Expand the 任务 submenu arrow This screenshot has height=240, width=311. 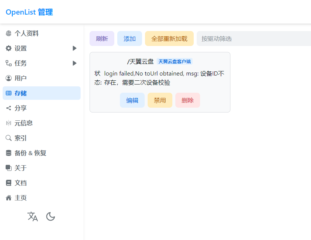pos(75,63)
